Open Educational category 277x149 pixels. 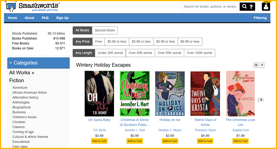[x=21, y=142]
